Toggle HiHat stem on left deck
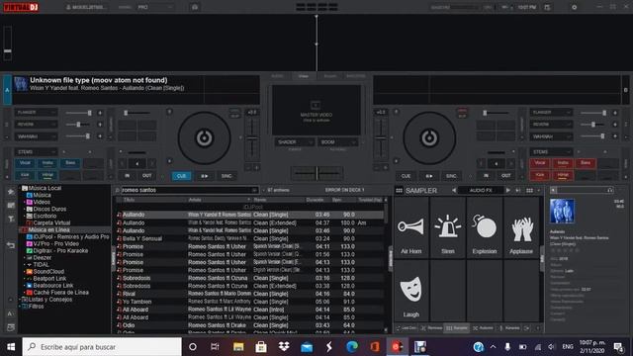 pyautogui.click(x=47, y=176)
